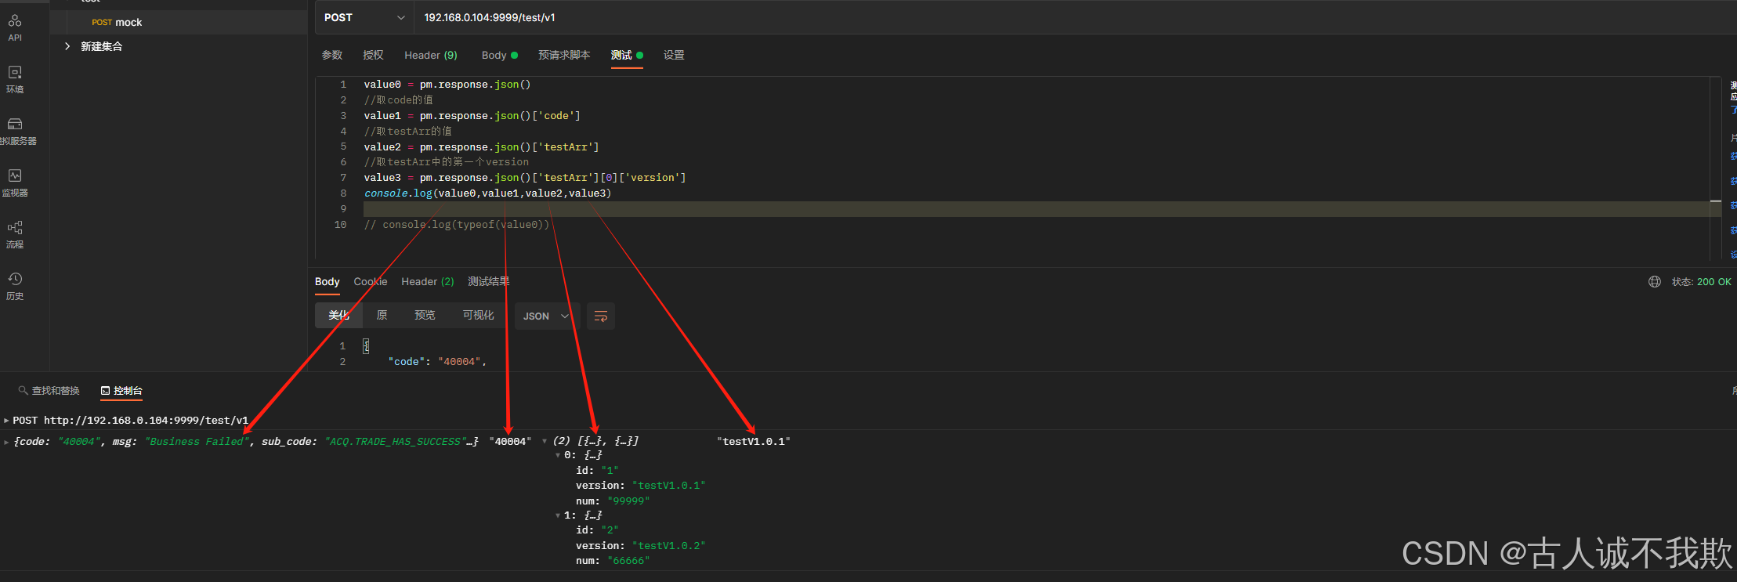Click the console.log line 8 in script editor
This screenshot has height=582, width=1737.
pyautogui.click(x=487, y=193)
